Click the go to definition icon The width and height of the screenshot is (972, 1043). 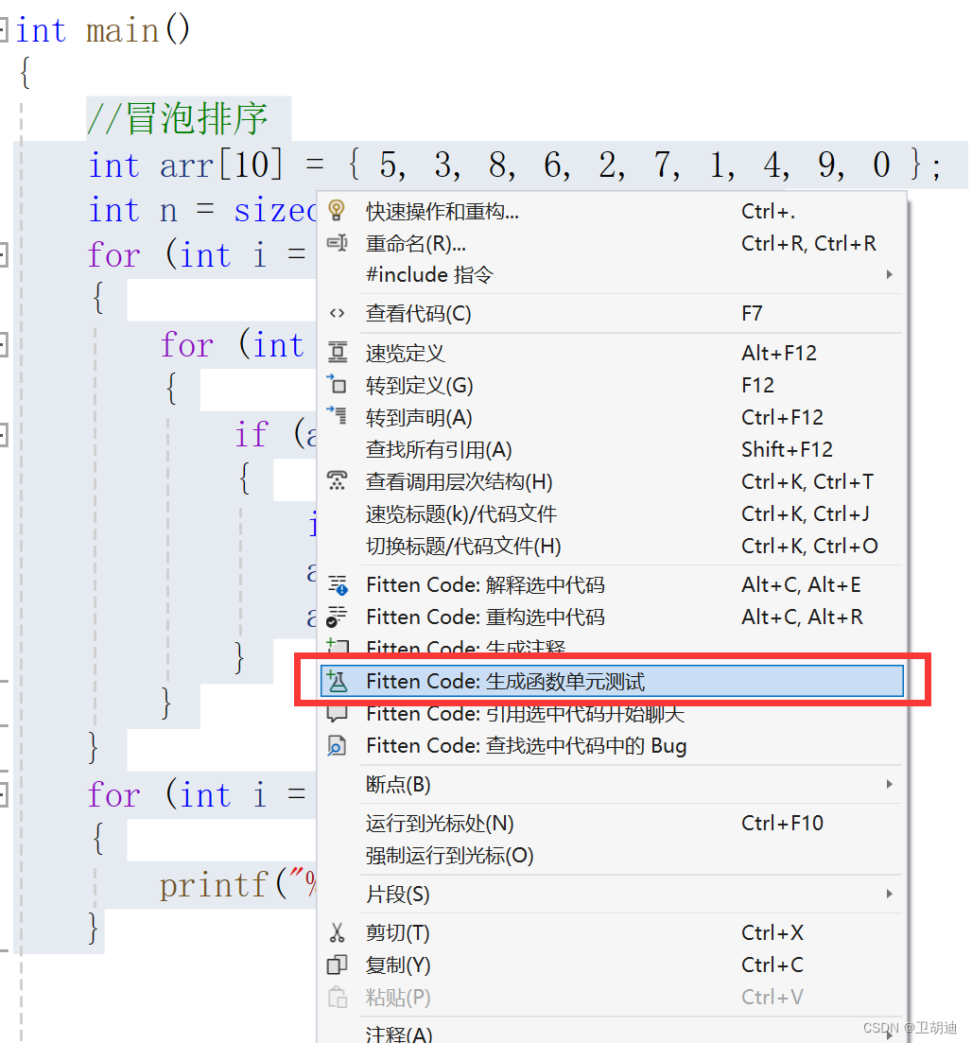click(x=338, y=385)
